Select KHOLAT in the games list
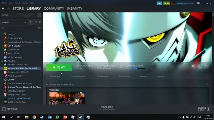Screen dimensions: 214x120 [x=11, y=35]
